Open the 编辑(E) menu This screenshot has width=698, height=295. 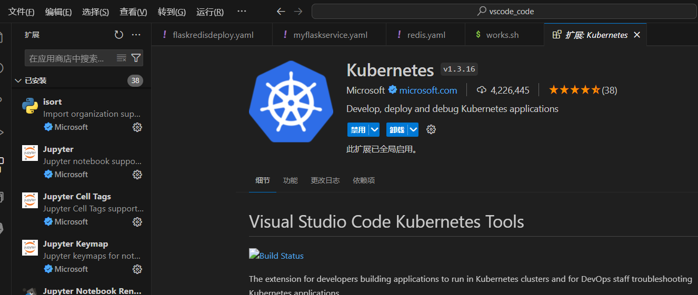pyautogui.click(x=58, y=12)
